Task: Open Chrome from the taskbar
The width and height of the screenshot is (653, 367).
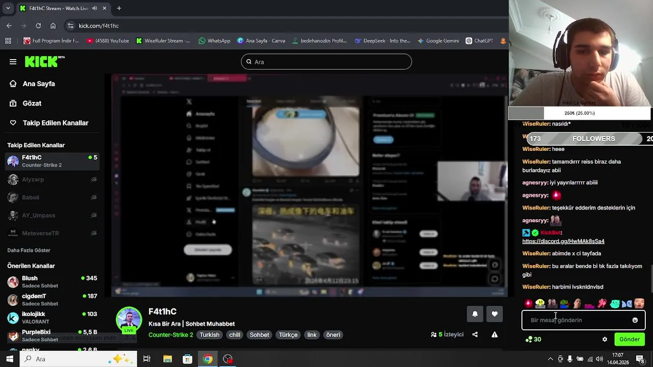Action: 208,359
